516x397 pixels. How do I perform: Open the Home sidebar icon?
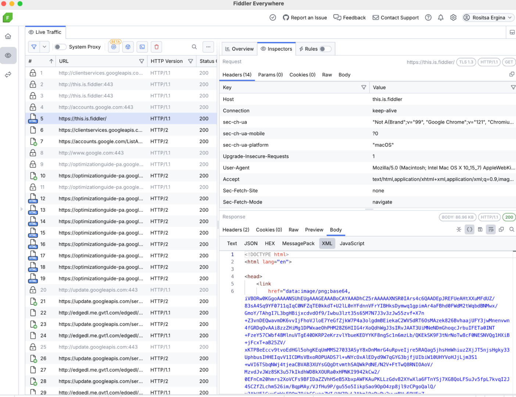(8, 36)
